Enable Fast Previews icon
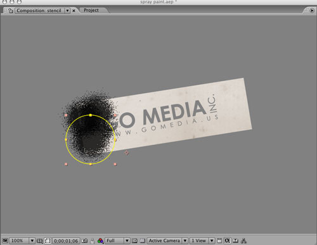Viewport: 317px width, 245px height. [227, 241]
